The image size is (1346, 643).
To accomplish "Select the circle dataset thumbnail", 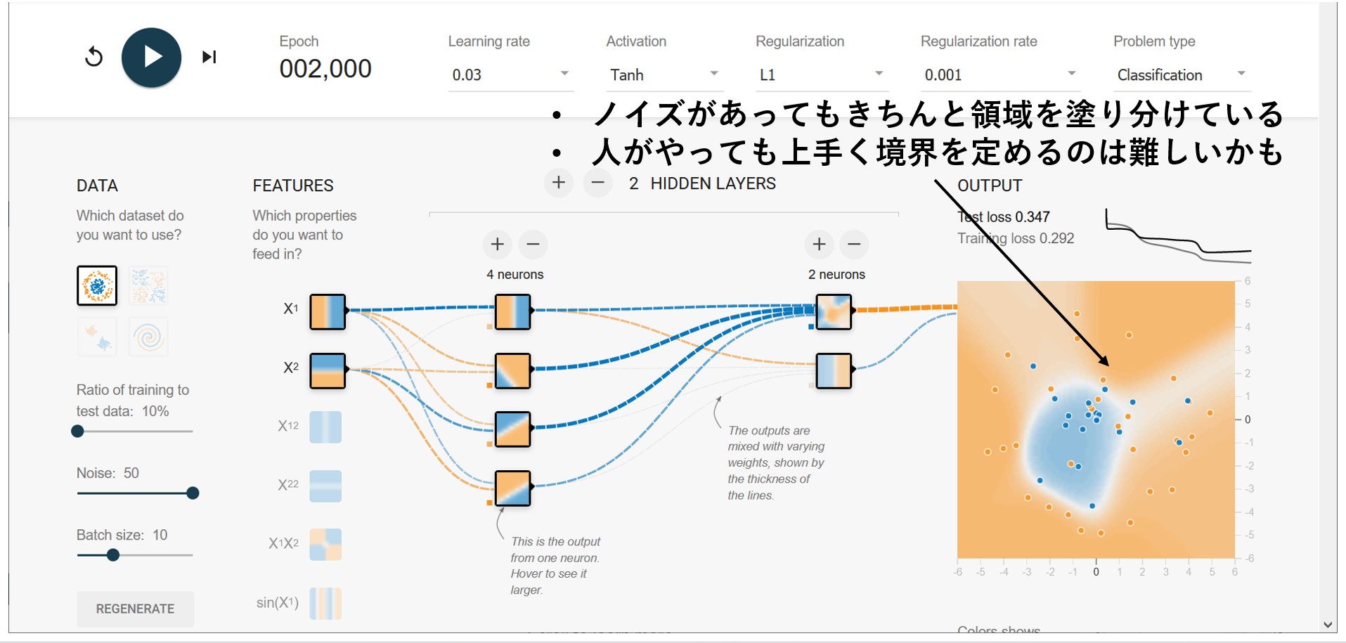I will (96, 286).
